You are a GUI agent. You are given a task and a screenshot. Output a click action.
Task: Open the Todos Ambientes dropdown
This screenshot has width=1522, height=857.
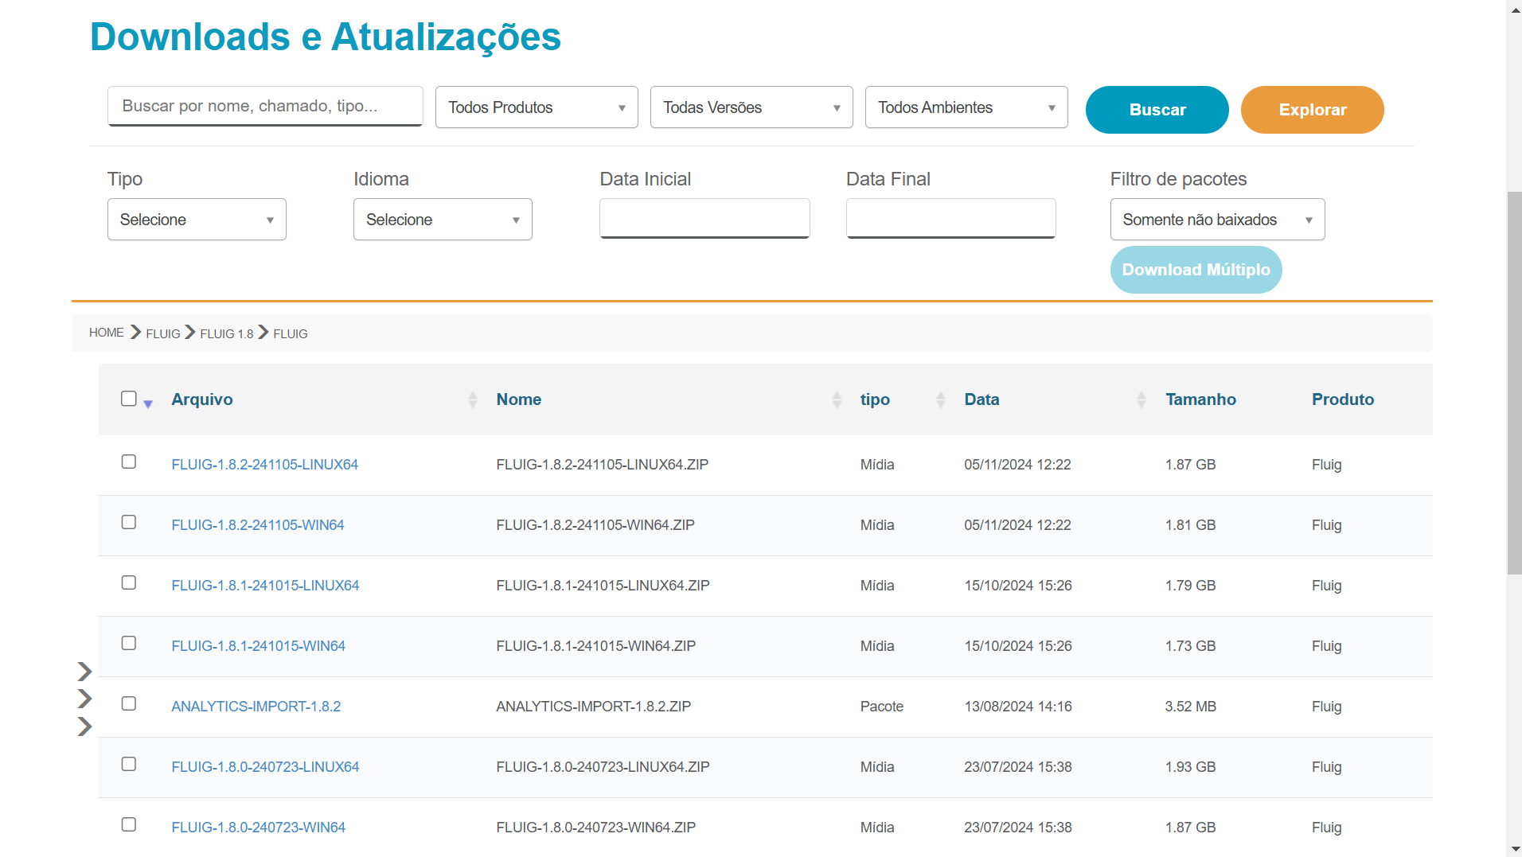coord(966,107)
